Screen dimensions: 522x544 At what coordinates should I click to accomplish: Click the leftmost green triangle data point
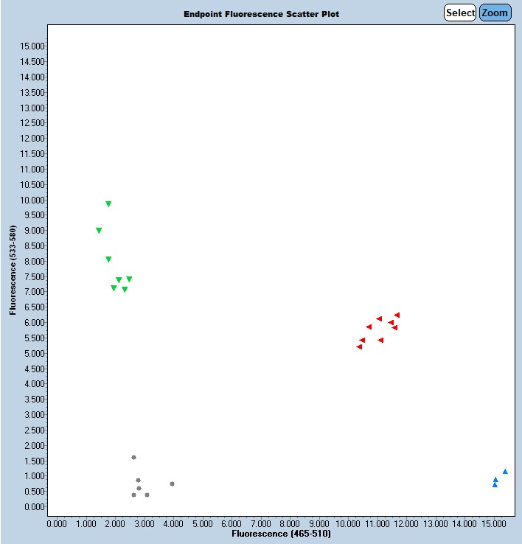pyautogui.click(x=99, y=230)
